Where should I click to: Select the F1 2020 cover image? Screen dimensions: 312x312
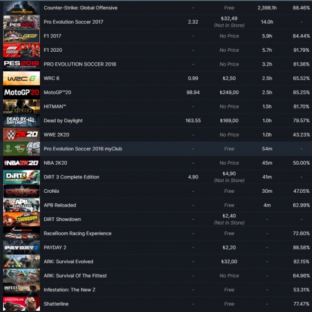click(21, 50)
